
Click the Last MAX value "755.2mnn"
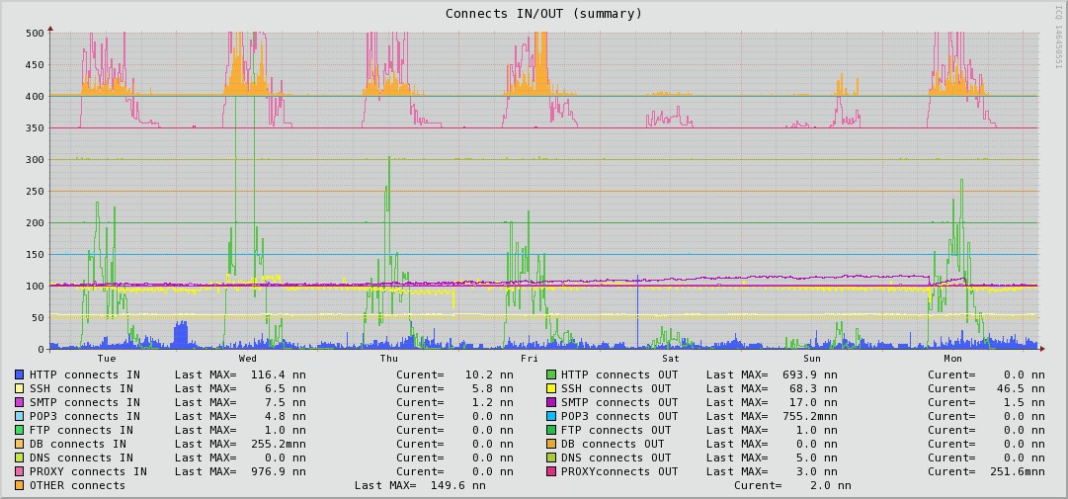click(x=810, y=417)
